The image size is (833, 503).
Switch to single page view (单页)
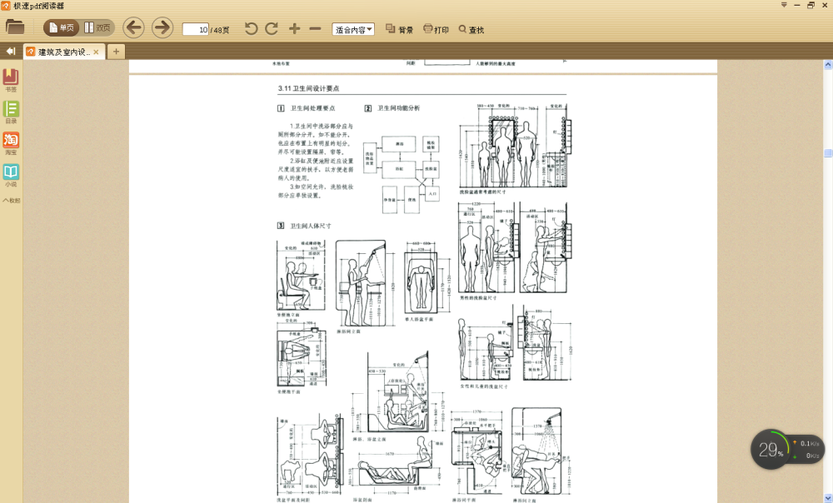coord(61,27)
